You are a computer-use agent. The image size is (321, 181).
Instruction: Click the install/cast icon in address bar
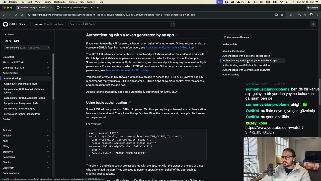(x=276, y=15)
